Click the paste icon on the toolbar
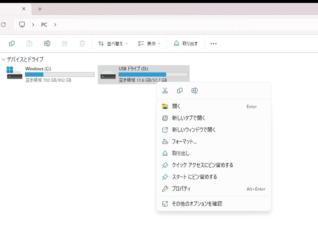Viewport: 318px width, 241px height. click(29, 43)
